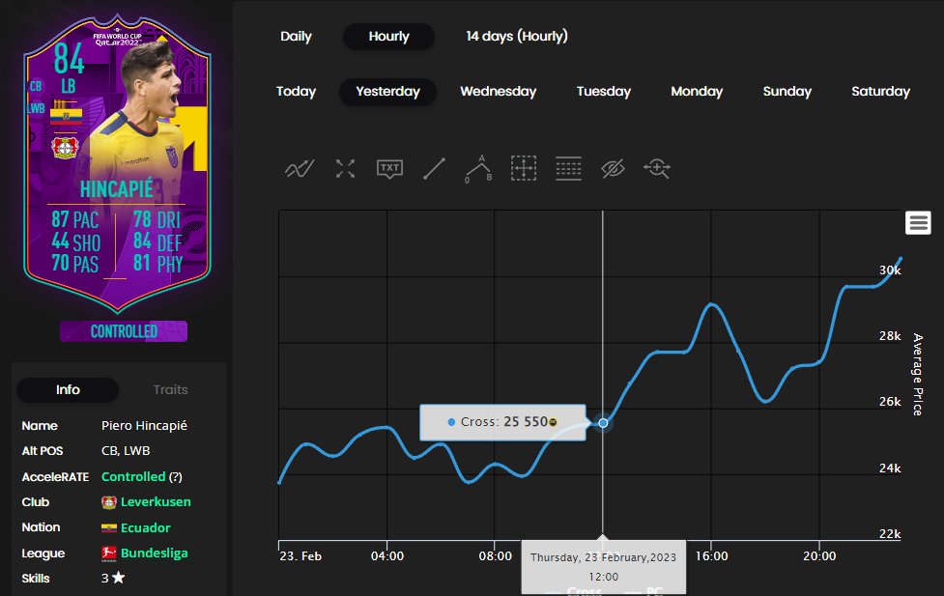Show Today's price graph
This screenshot has height=596, width=944.
(x=296, y=92)
